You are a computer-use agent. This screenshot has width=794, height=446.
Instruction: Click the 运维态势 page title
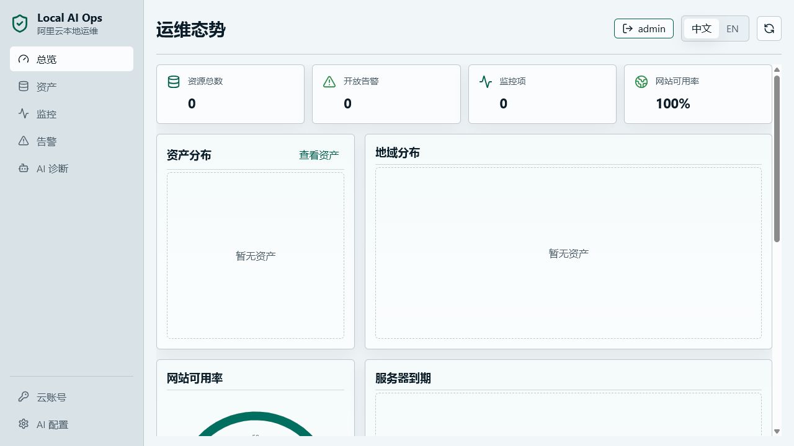[191, 29]
